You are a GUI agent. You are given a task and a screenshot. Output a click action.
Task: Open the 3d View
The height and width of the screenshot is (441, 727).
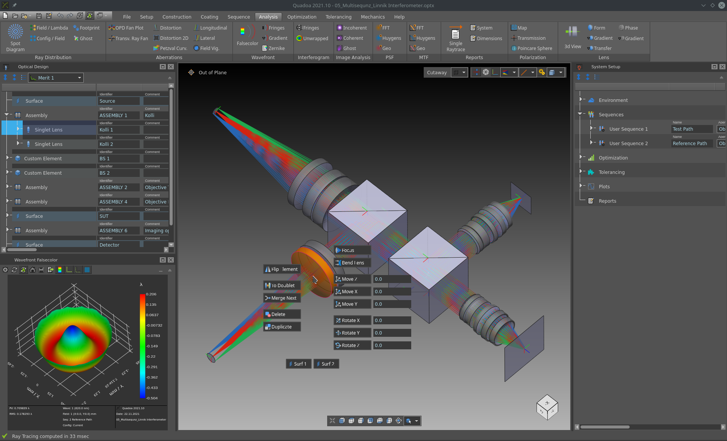[x=573, y=37]
